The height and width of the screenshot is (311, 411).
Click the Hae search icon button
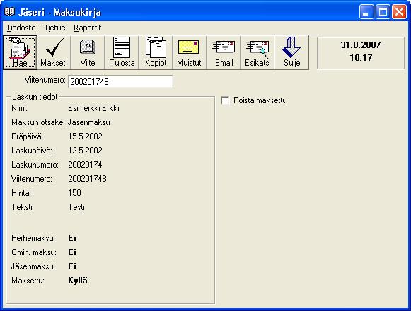click(x=20, y=52)
